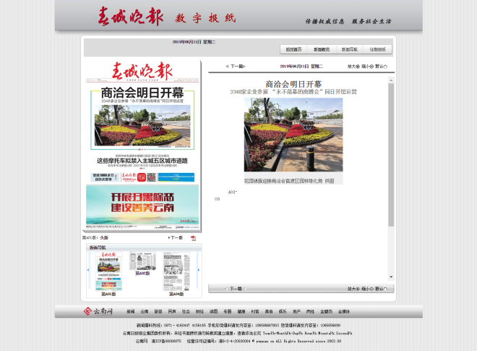
Task: Click the 缩小 text label above the article
Action: pos(366,66)
